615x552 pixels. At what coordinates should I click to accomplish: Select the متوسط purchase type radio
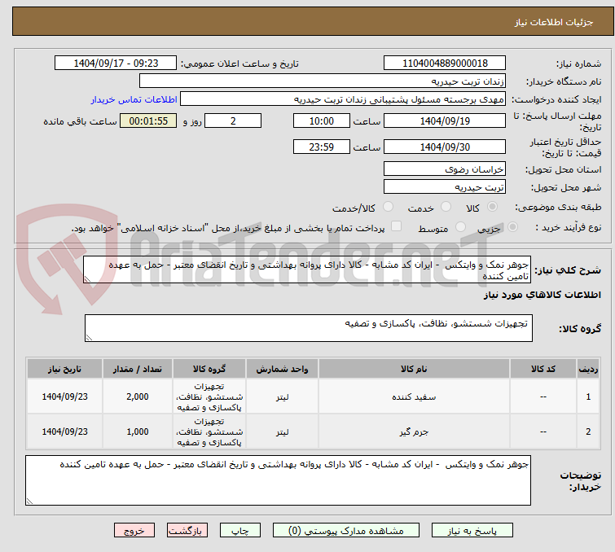460,227
